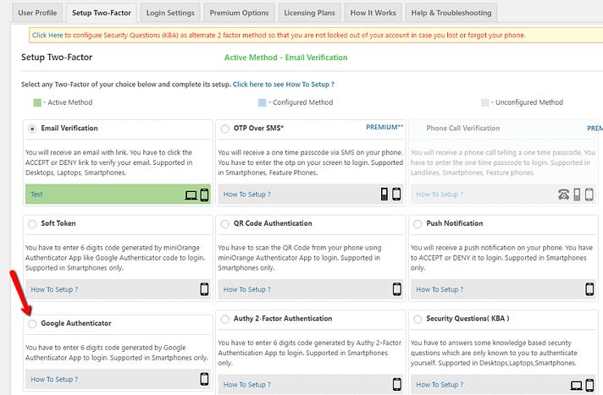The height and width of the screenshot is (395, 603).
Task: Click smartphone icon in QR Code Authentication card
Action: 396,289
